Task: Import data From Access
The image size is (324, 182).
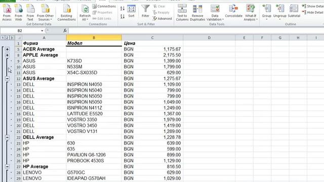Action: (7, 12)
